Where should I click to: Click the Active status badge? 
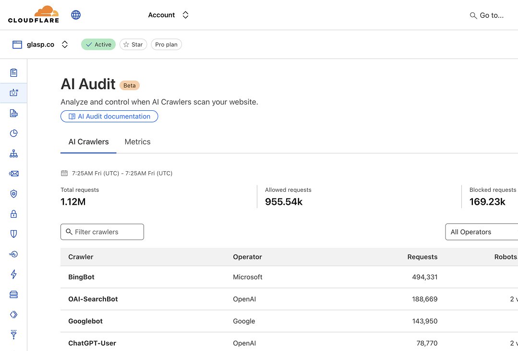click(98, 45)
